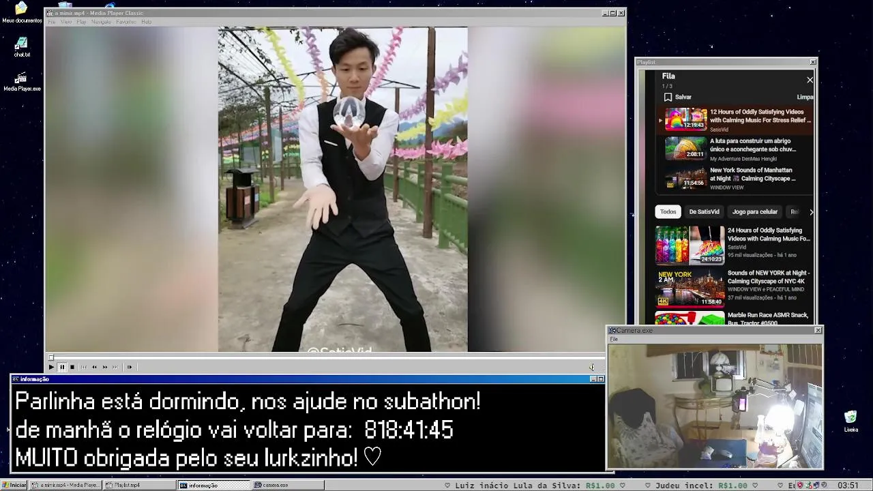Switch to Media Player Classic taskbar button

(65, 485)
